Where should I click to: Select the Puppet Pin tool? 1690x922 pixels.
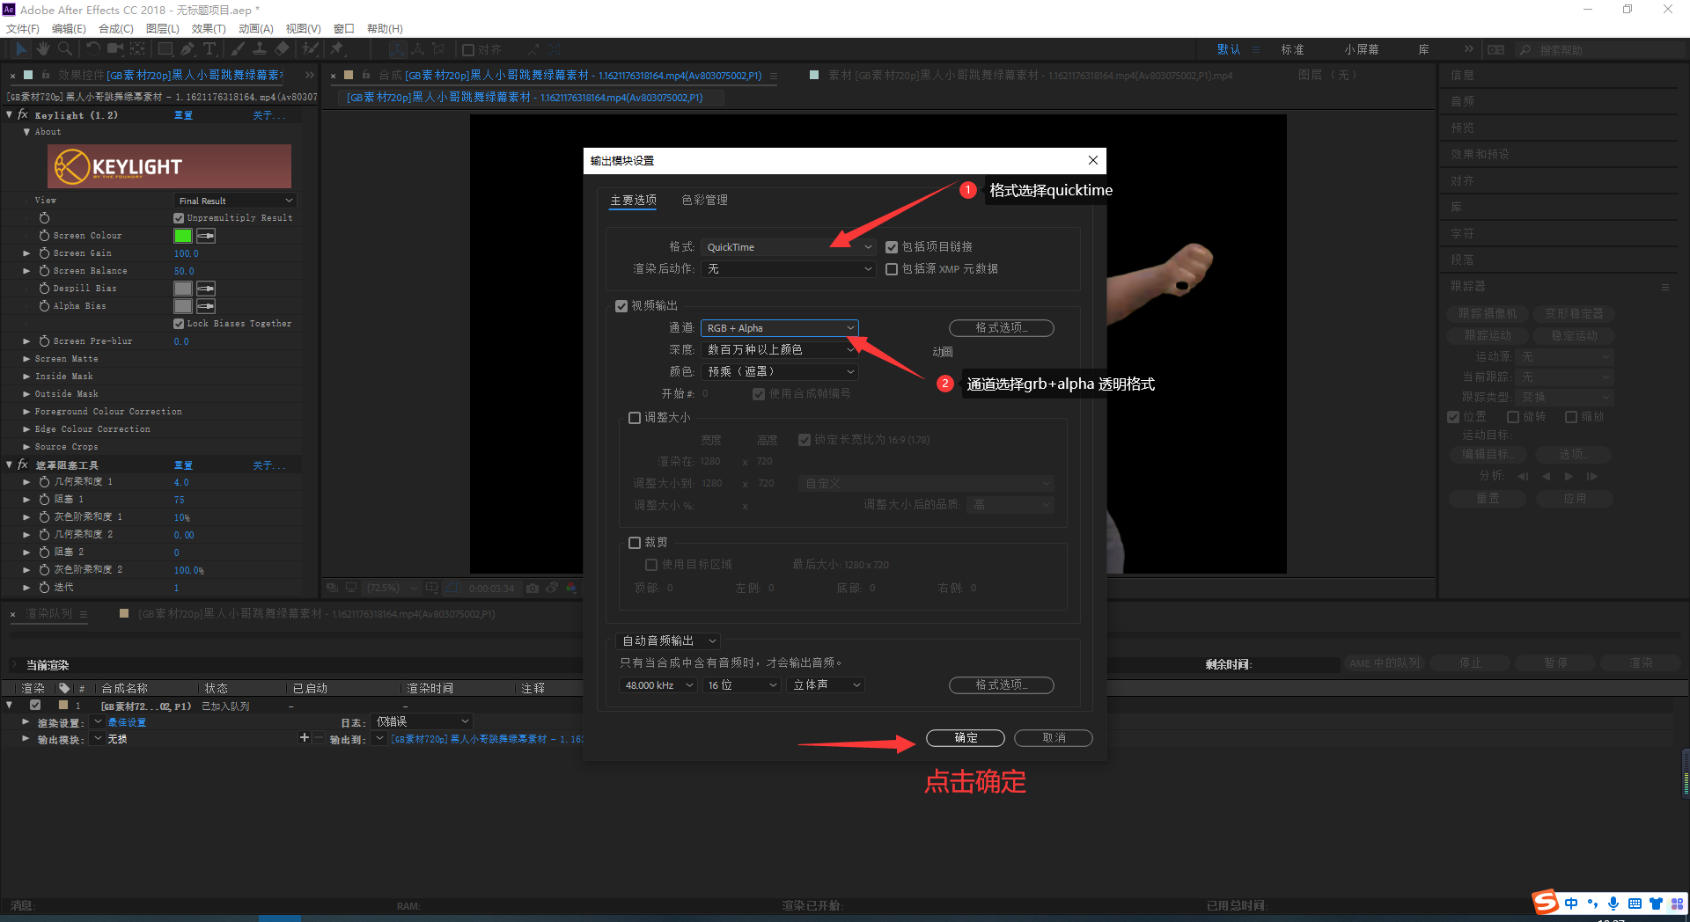[337, 49]
